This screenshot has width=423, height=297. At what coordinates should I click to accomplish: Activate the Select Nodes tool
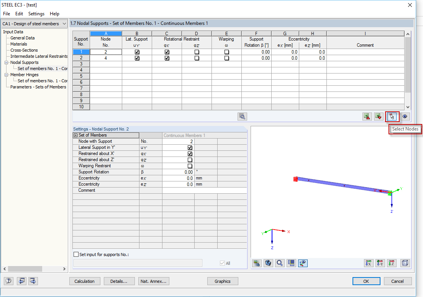(x=392, y=116)
